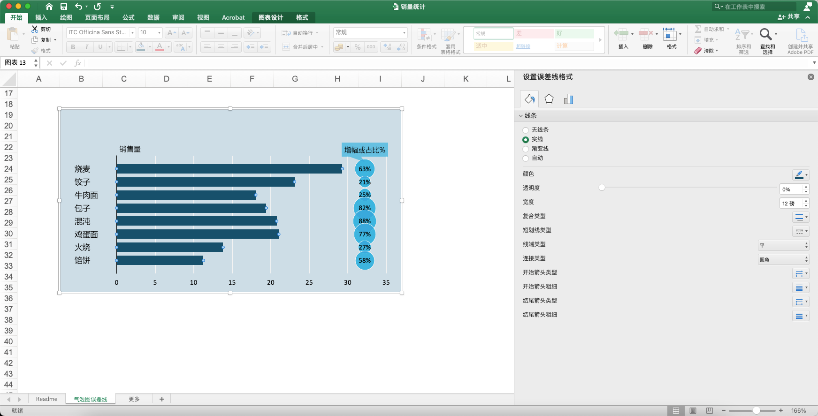Open cap type dropdown (线端类型)
Image resolution: width=818 pixels, height=416 pixels.
[x=783, y=245]
